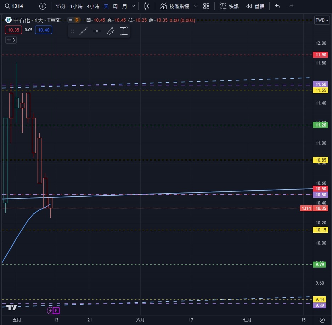Start bar replay with 重播 button
The image size is (332, 325).
point(255,6)
